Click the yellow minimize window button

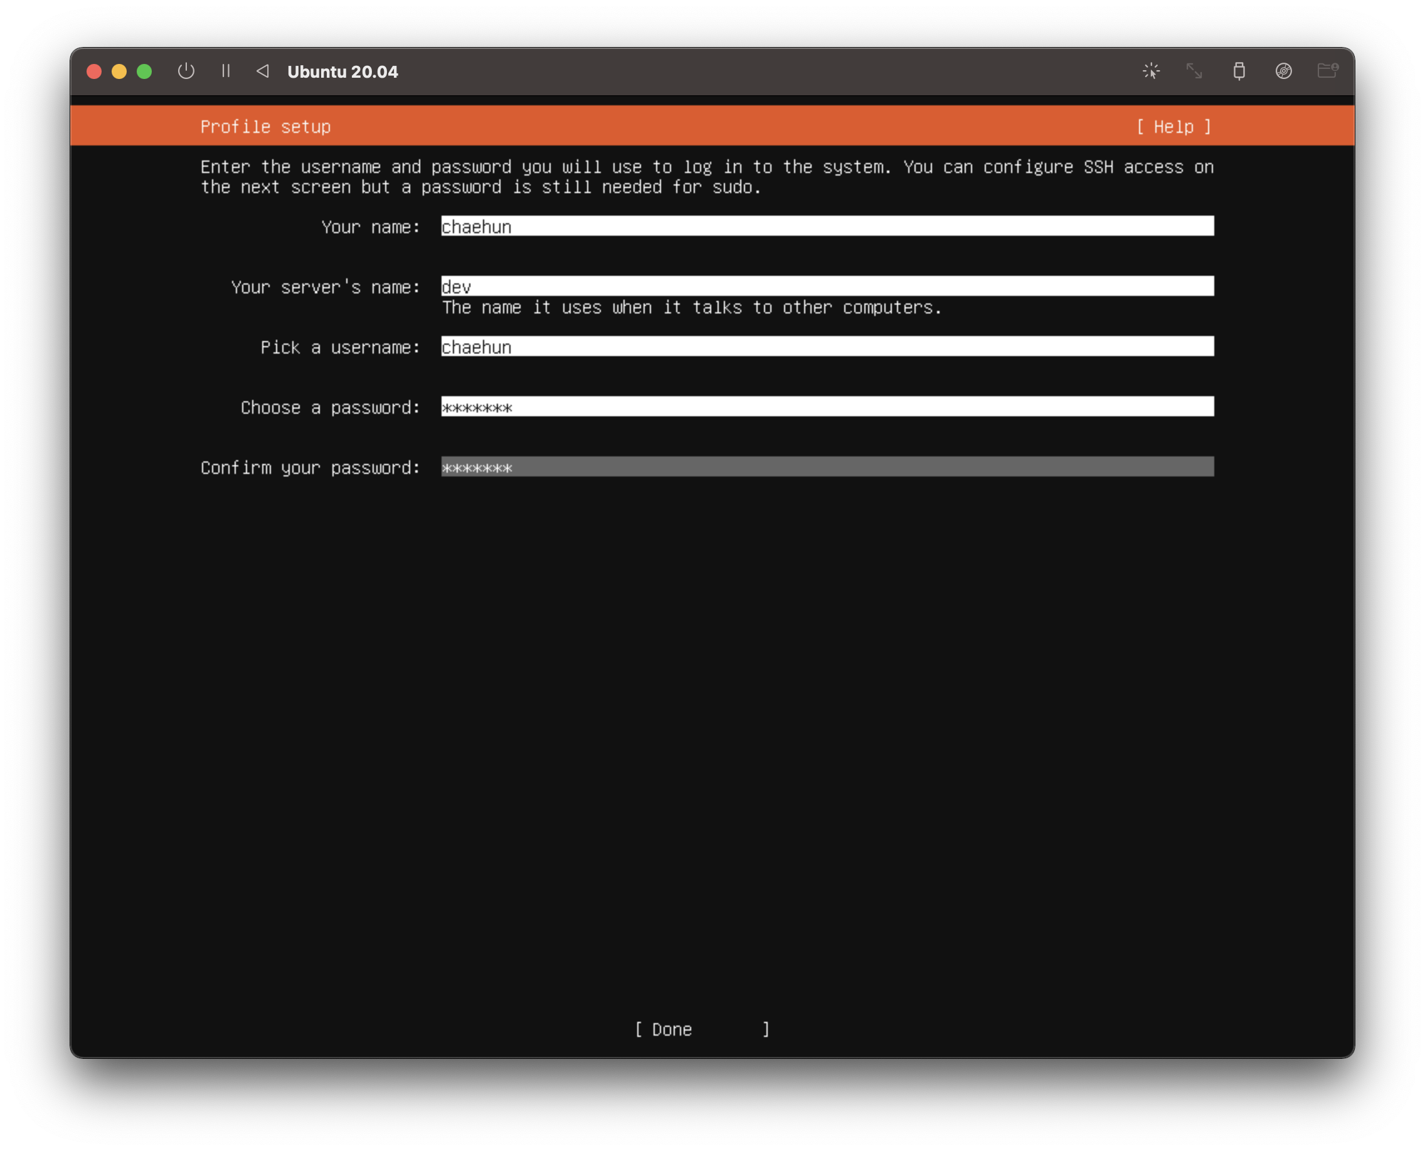pyautogui.click(x=119, y=71)
